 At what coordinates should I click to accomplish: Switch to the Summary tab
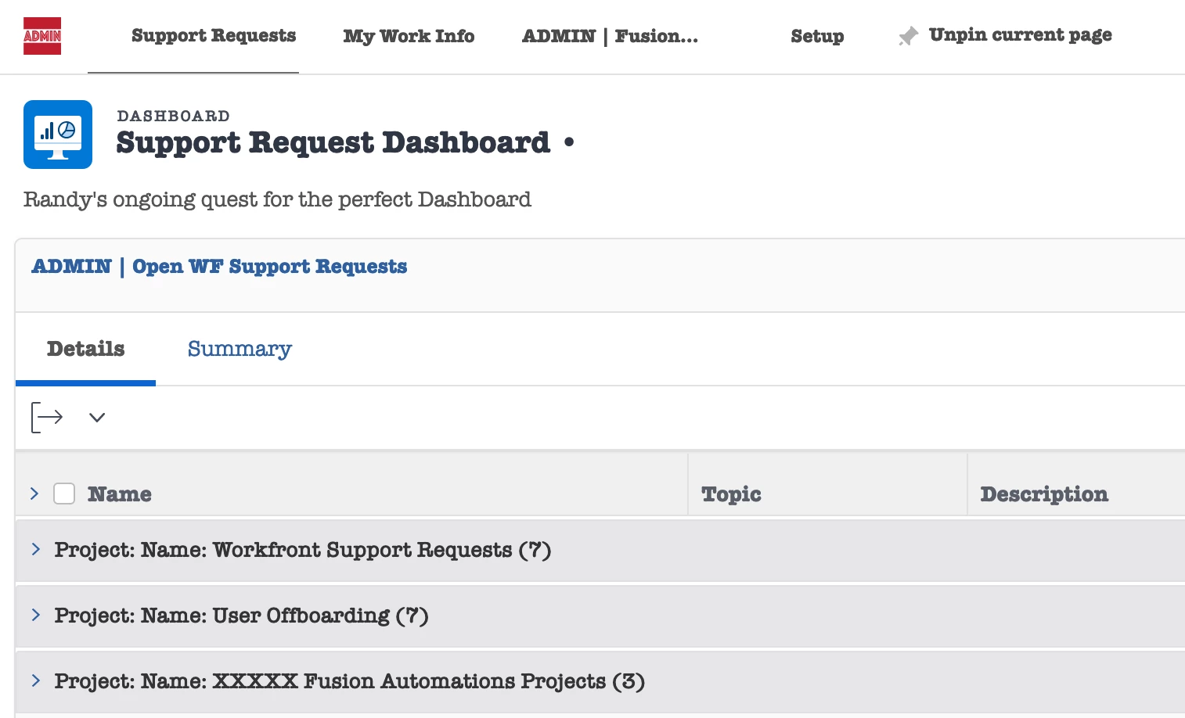240,349
